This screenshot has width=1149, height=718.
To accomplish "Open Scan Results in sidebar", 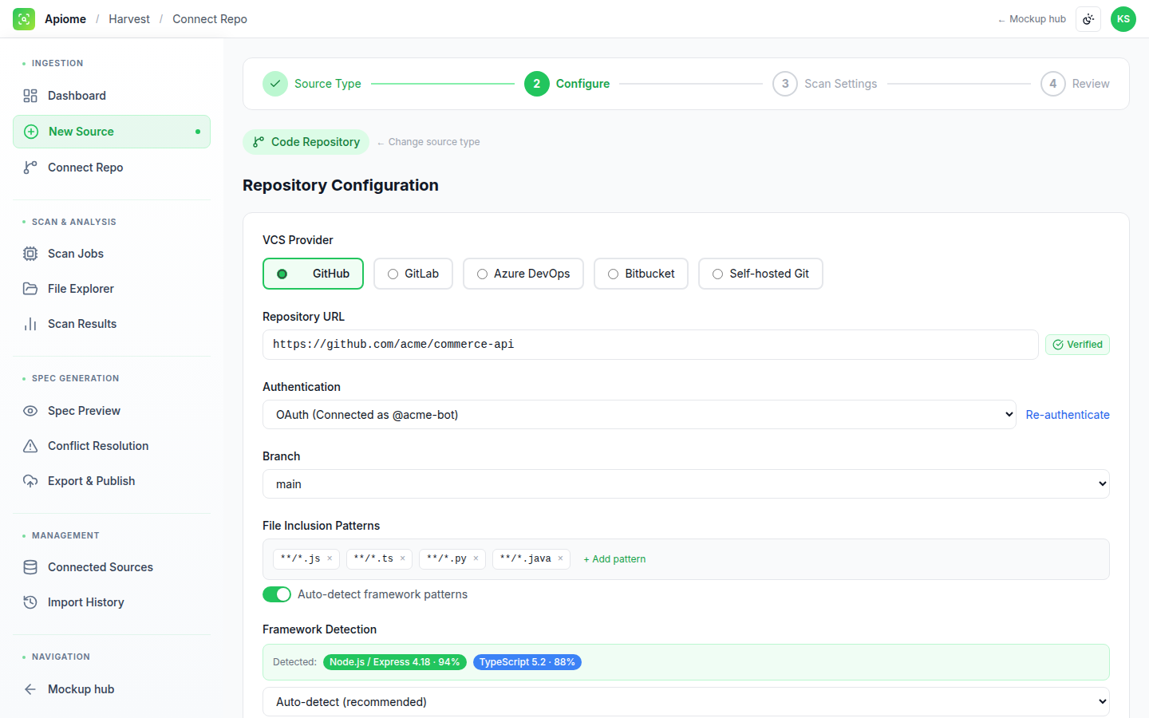I will (x=112, y=324).
